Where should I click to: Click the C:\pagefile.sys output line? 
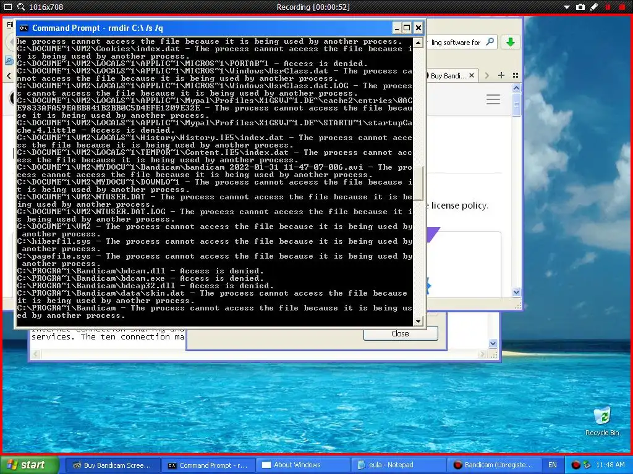coord(215,260)
